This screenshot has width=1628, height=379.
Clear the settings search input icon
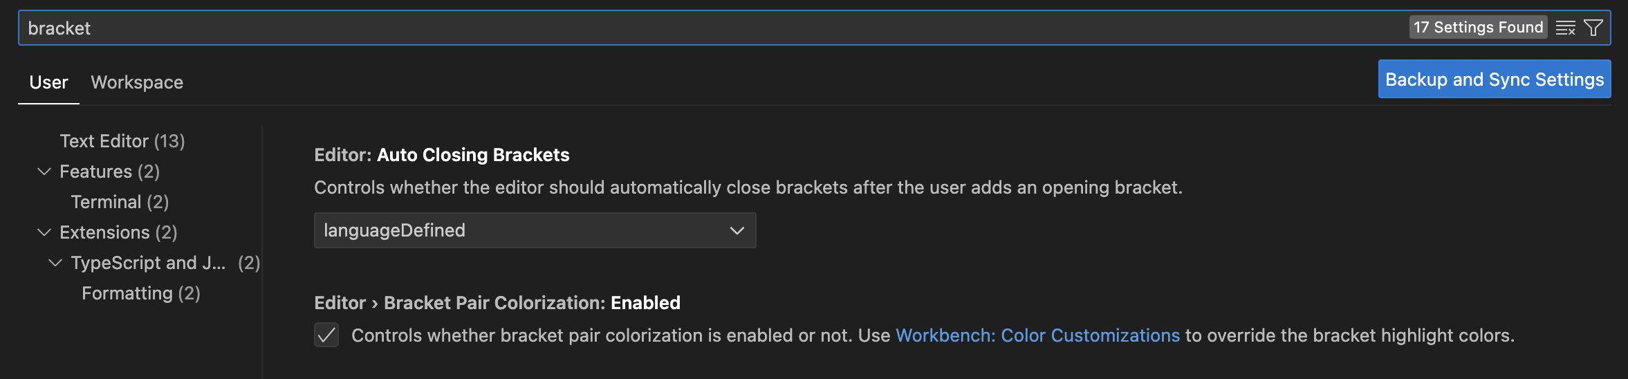pyautogui.click(x=1565, y=28)
